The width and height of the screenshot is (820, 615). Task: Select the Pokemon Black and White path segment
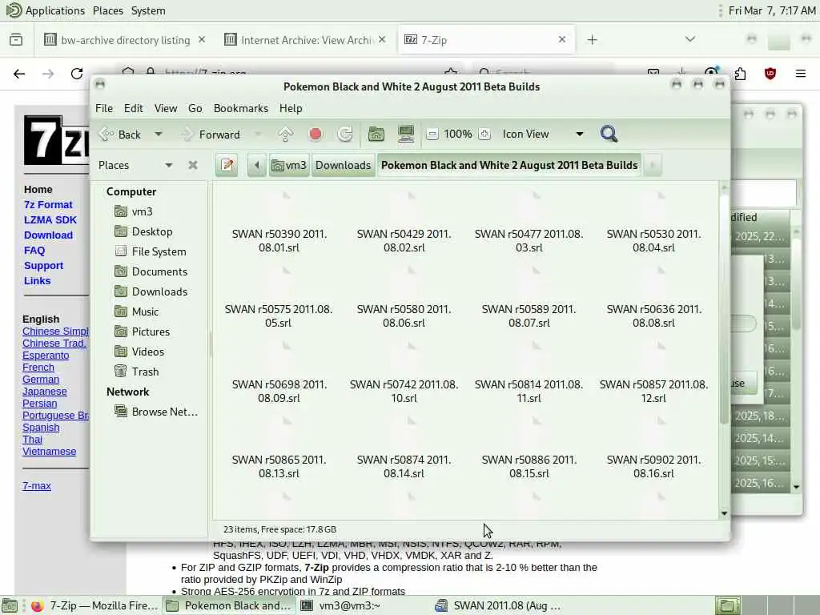(509, 165)
